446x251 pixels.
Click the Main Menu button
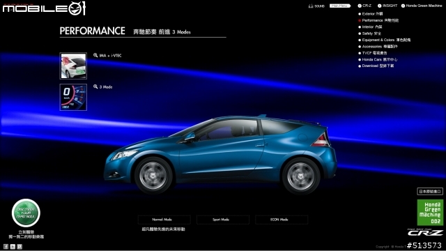point(340,6)
